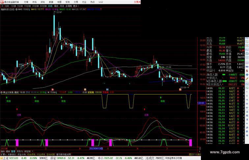Screen dimensions: 249x160
Task: Click the 绑定到 button
Action: pyautogui.click(x=27, y=151)
